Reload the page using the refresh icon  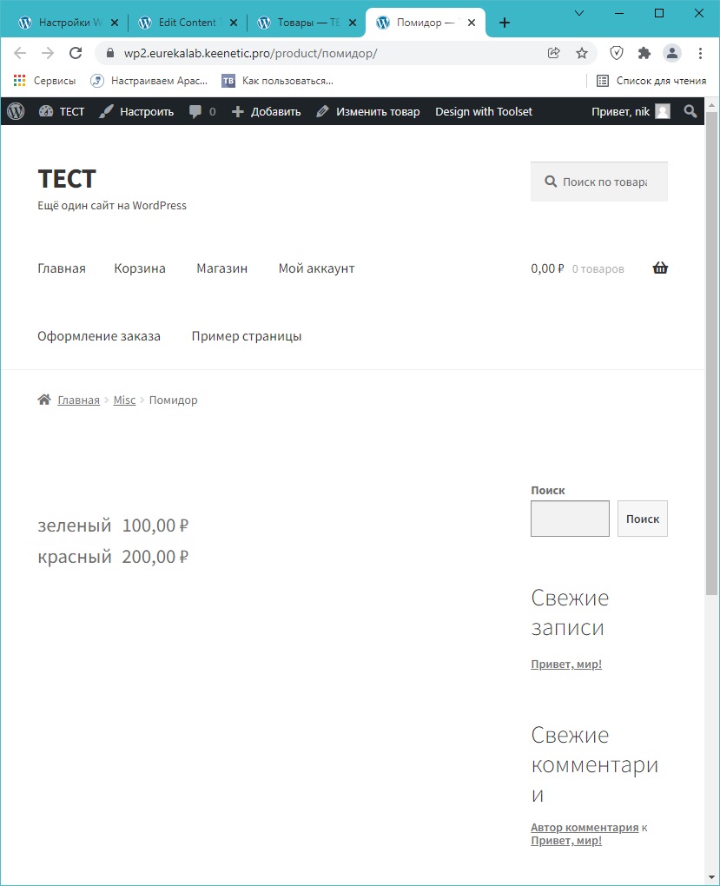(76, 53)
